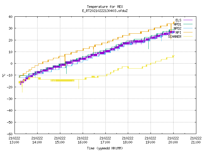Click the y-axis value 40
Screen dimensions: 202x151
click(10, 17)
